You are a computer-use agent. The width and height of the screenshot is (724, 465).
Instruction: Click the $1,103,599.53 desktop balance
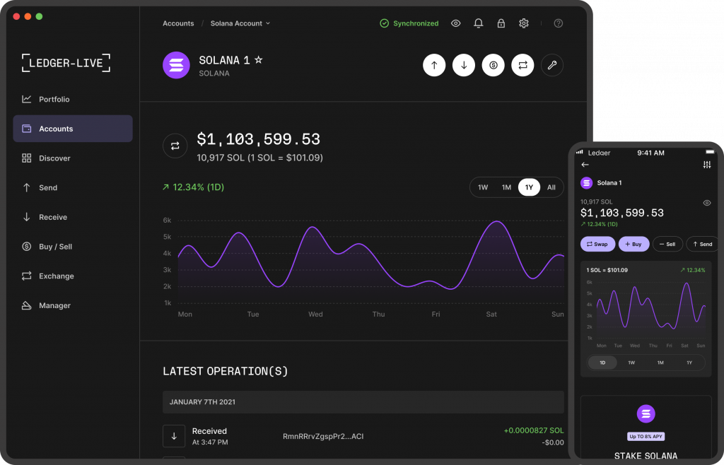tap(259, 139)
